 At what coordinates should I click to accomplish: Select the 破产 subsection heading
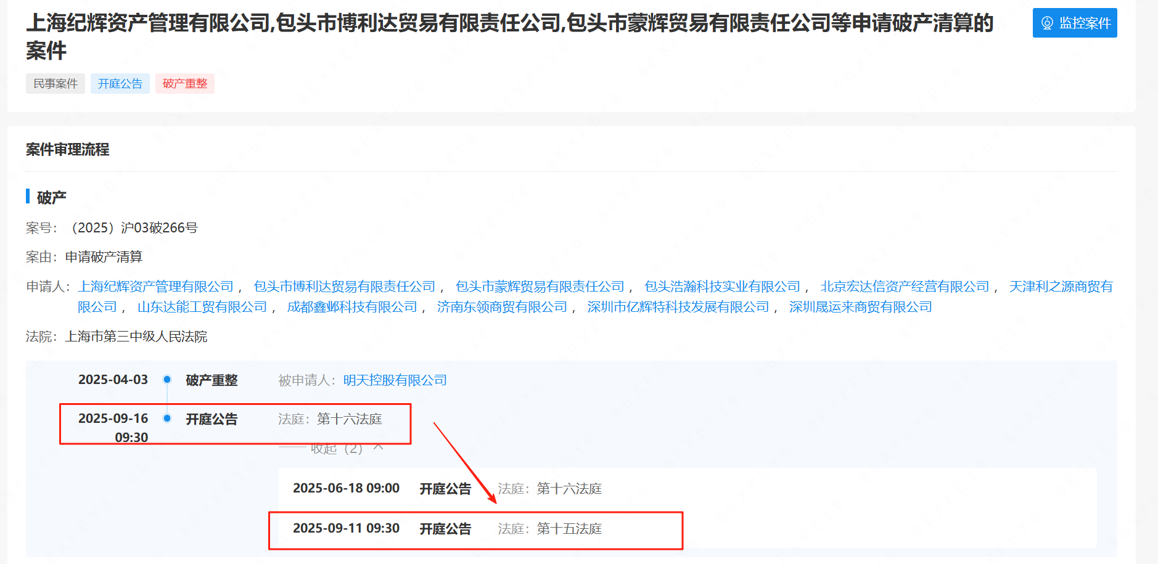click(x=52, y=198)
